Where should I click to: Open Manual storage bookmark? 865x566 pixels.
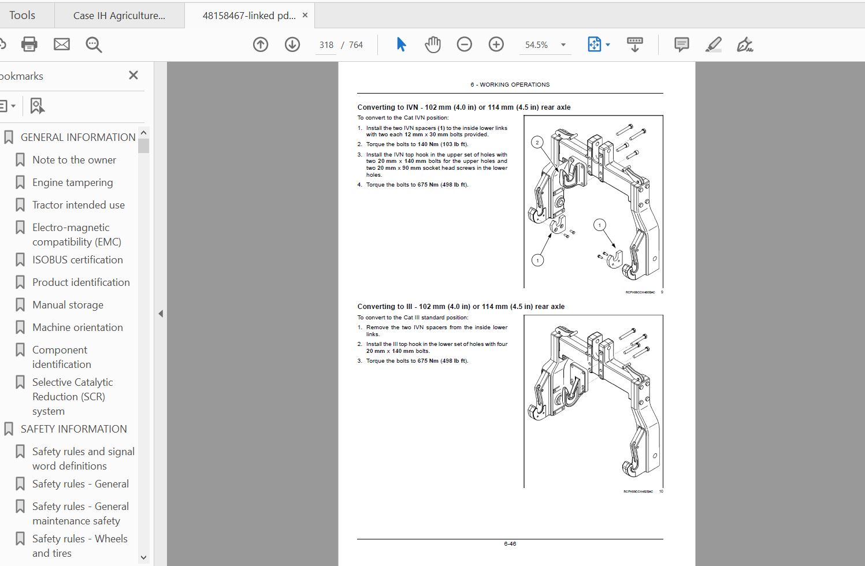point(68,304)
